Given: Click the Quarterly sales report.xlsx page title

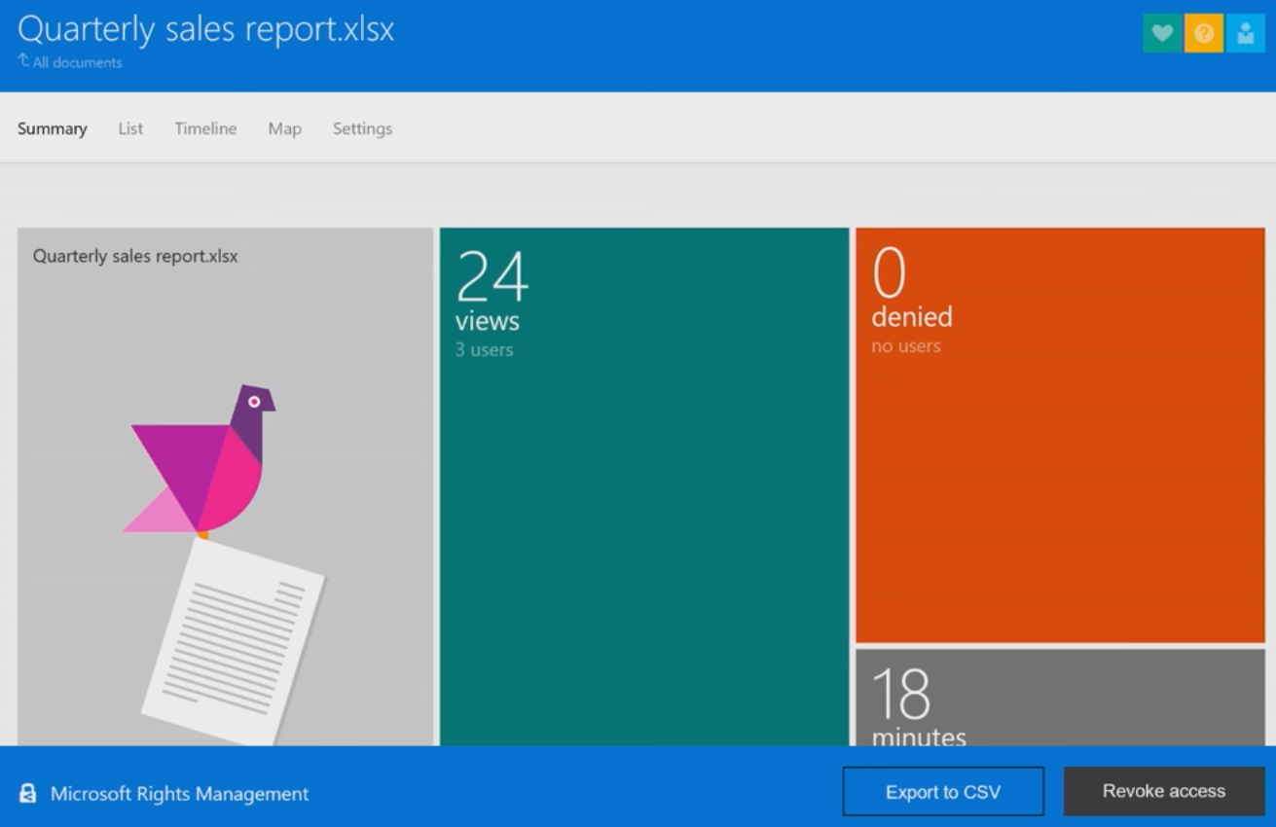Looking at the screenshot, I should [x=206, y=29].
